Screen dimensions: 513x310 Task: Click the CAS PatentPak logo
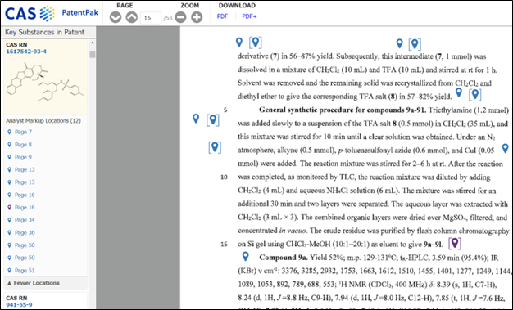click(x=52, y=13)
